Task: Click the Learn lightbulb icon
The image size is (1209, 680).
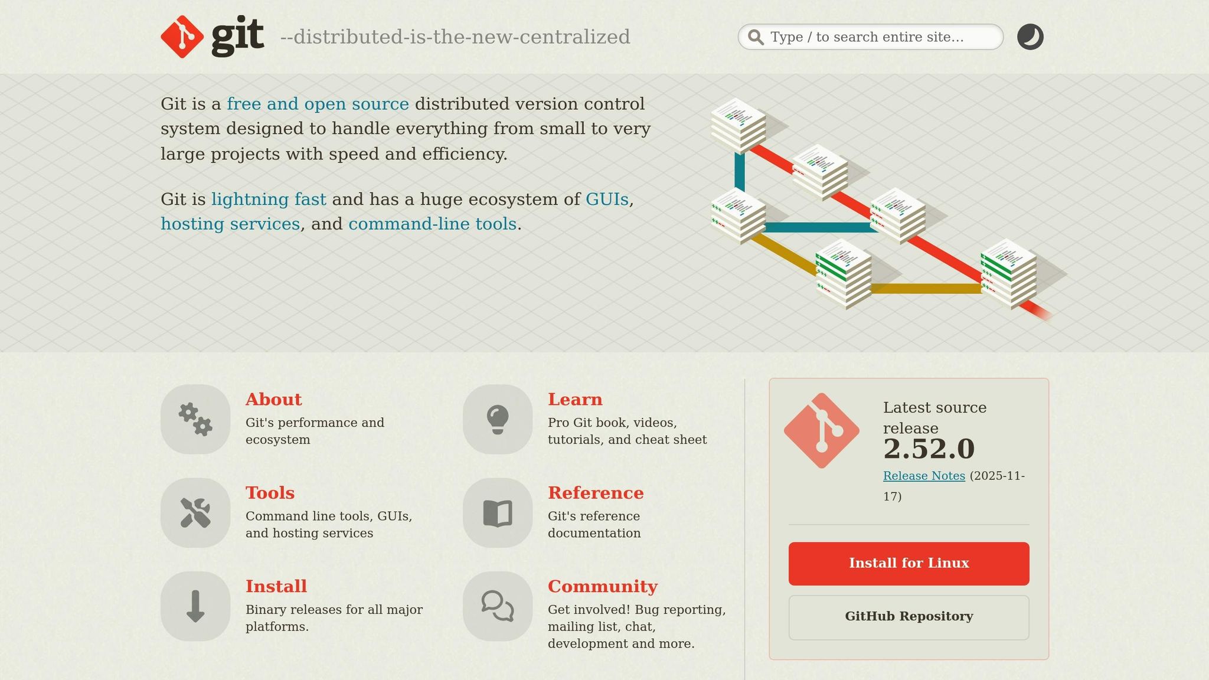Action: click(x=498, y=419)
